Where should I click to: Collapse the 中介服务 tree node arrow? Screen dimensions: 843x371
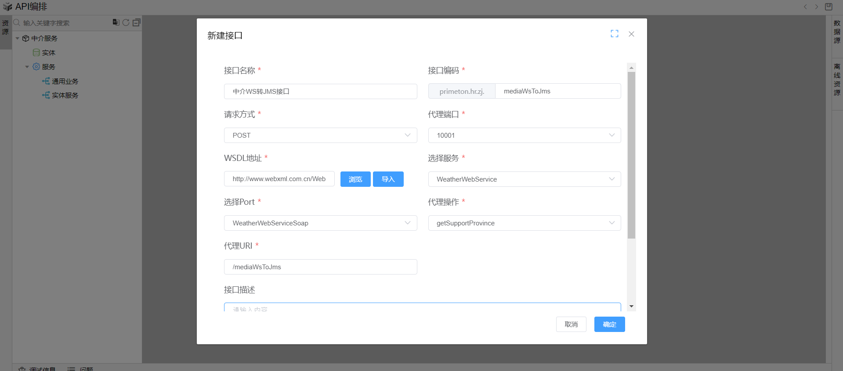coord(18,39)
